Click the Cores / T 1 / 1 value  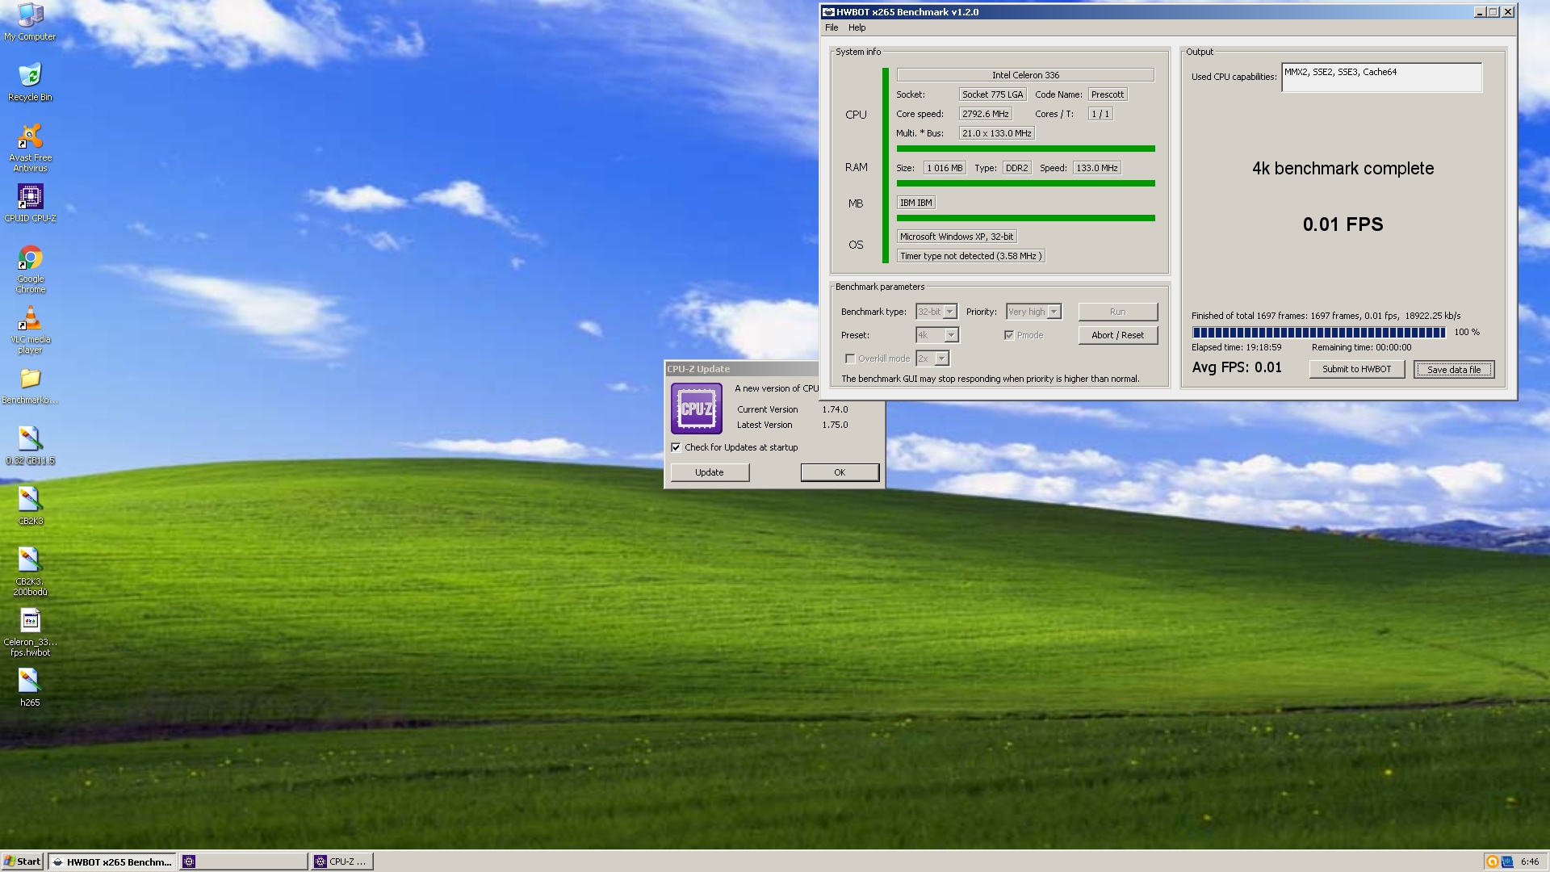[x=1100, y=114]
